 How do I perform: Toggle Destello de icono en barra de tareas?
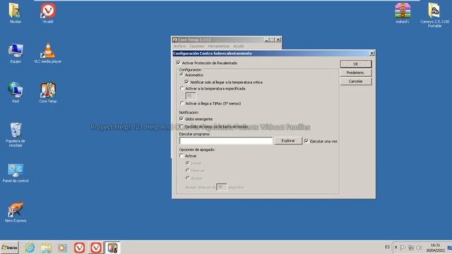(182, 126)
